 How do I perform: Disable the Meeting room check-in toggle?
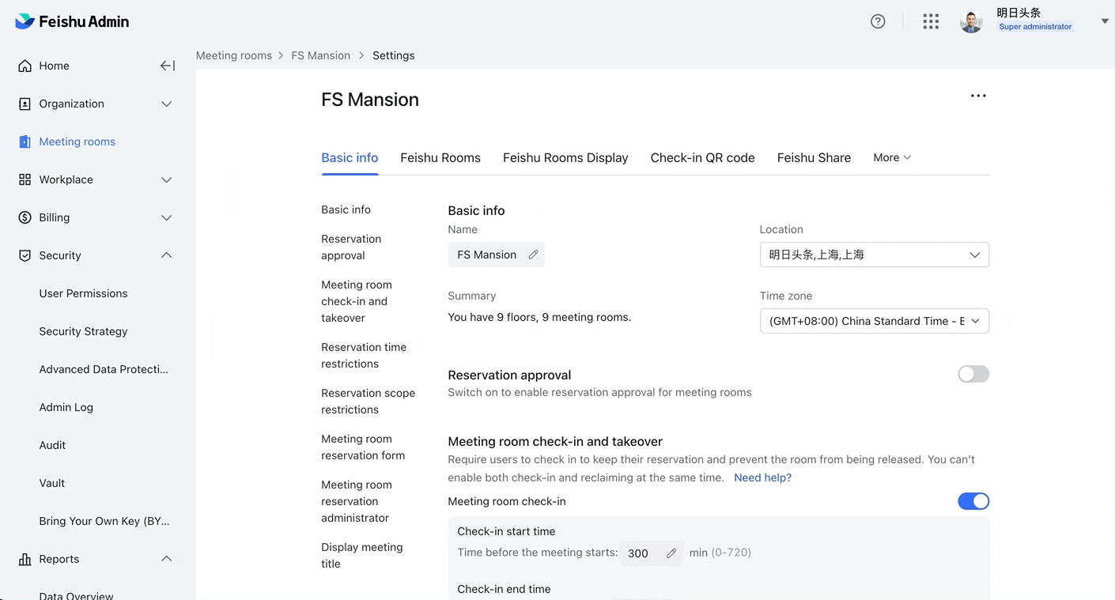973,501
